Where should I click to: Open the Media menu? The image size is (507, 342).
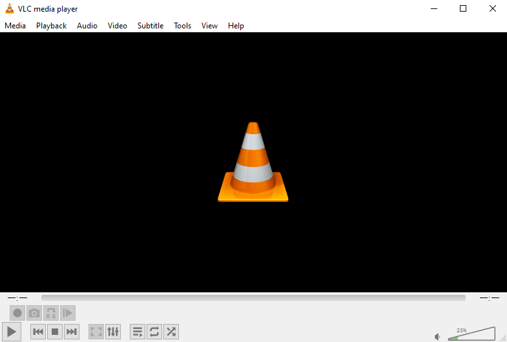coord(16,26)
